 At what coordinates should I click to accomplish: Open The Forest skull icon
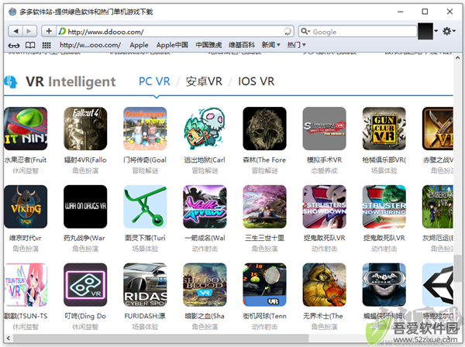[264, 129]
